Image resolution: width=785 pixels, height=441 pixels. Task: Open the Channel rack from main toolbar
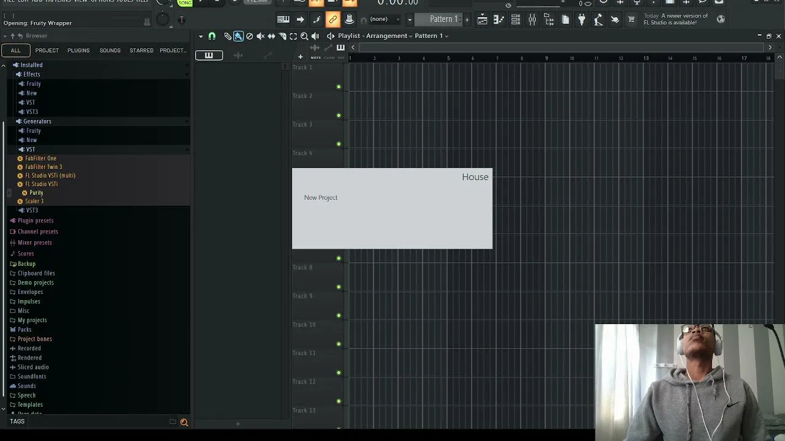(x=516, y=20)
